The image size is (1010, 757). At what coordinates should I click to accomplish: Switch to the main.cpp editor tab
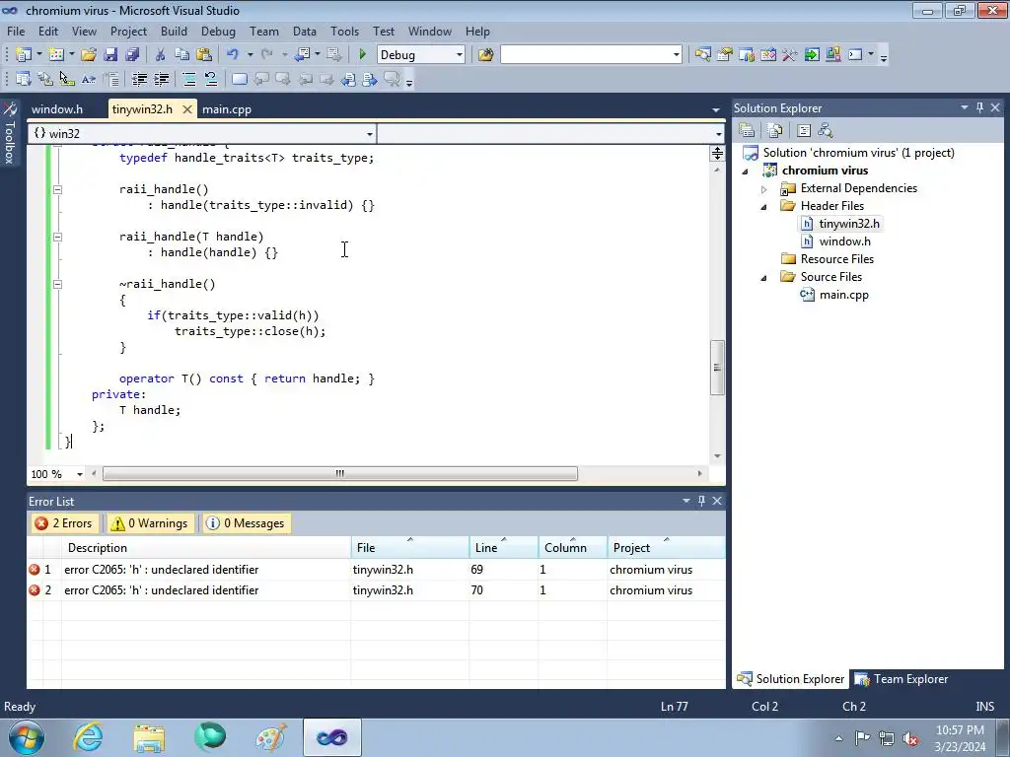(227, 108)
